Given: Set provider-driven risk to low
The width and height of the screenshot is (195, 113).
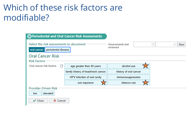Looking at the screenshot, I should click(35, 93).
